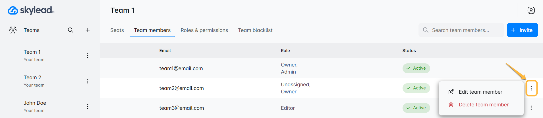This screenshot has height=118, width=543.
Task: Switch to Roles & permissions tab
Action: (x=204, y=30)
